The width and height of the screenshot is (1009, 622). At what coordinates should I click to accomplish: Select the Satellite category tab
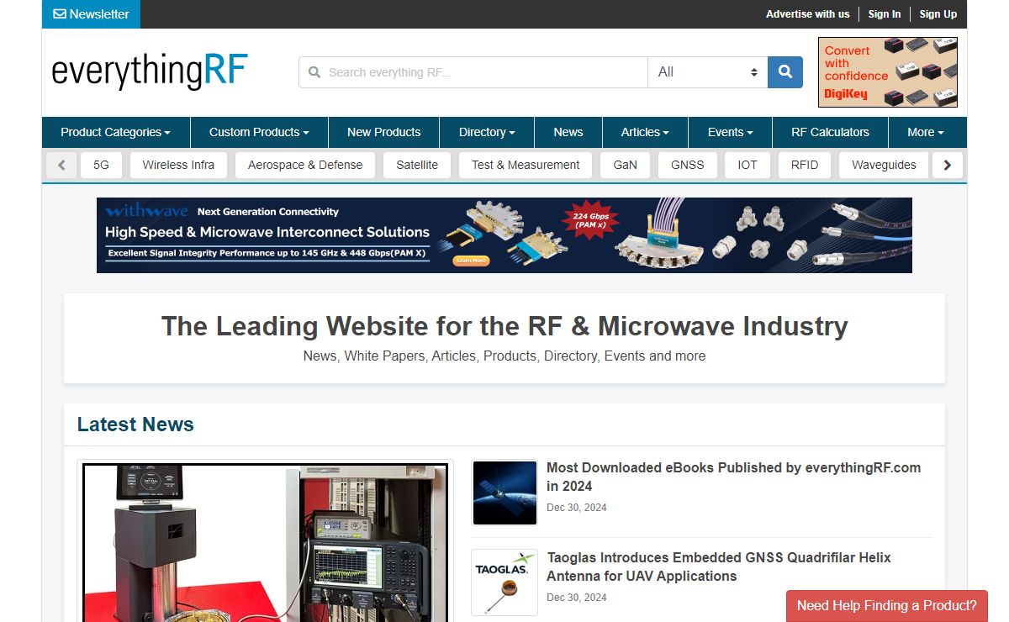[x=417, y=165]
